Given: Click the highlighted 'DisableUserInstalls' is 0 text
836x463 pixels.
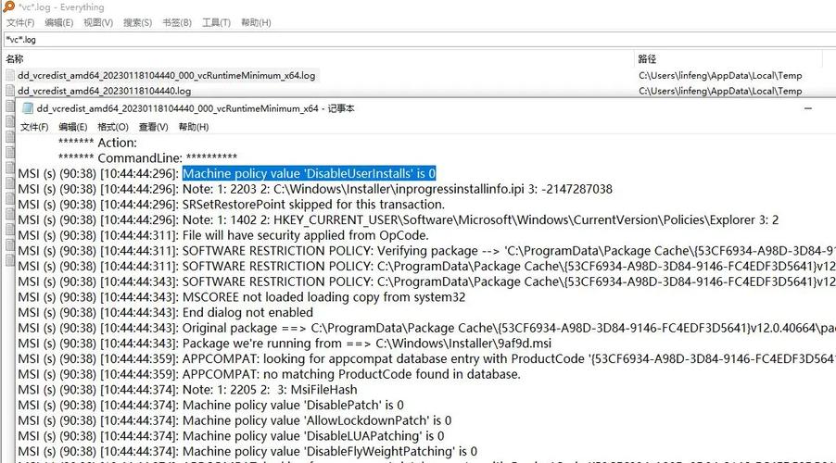Looking at the screenshot, I should (x=310, y=174).
